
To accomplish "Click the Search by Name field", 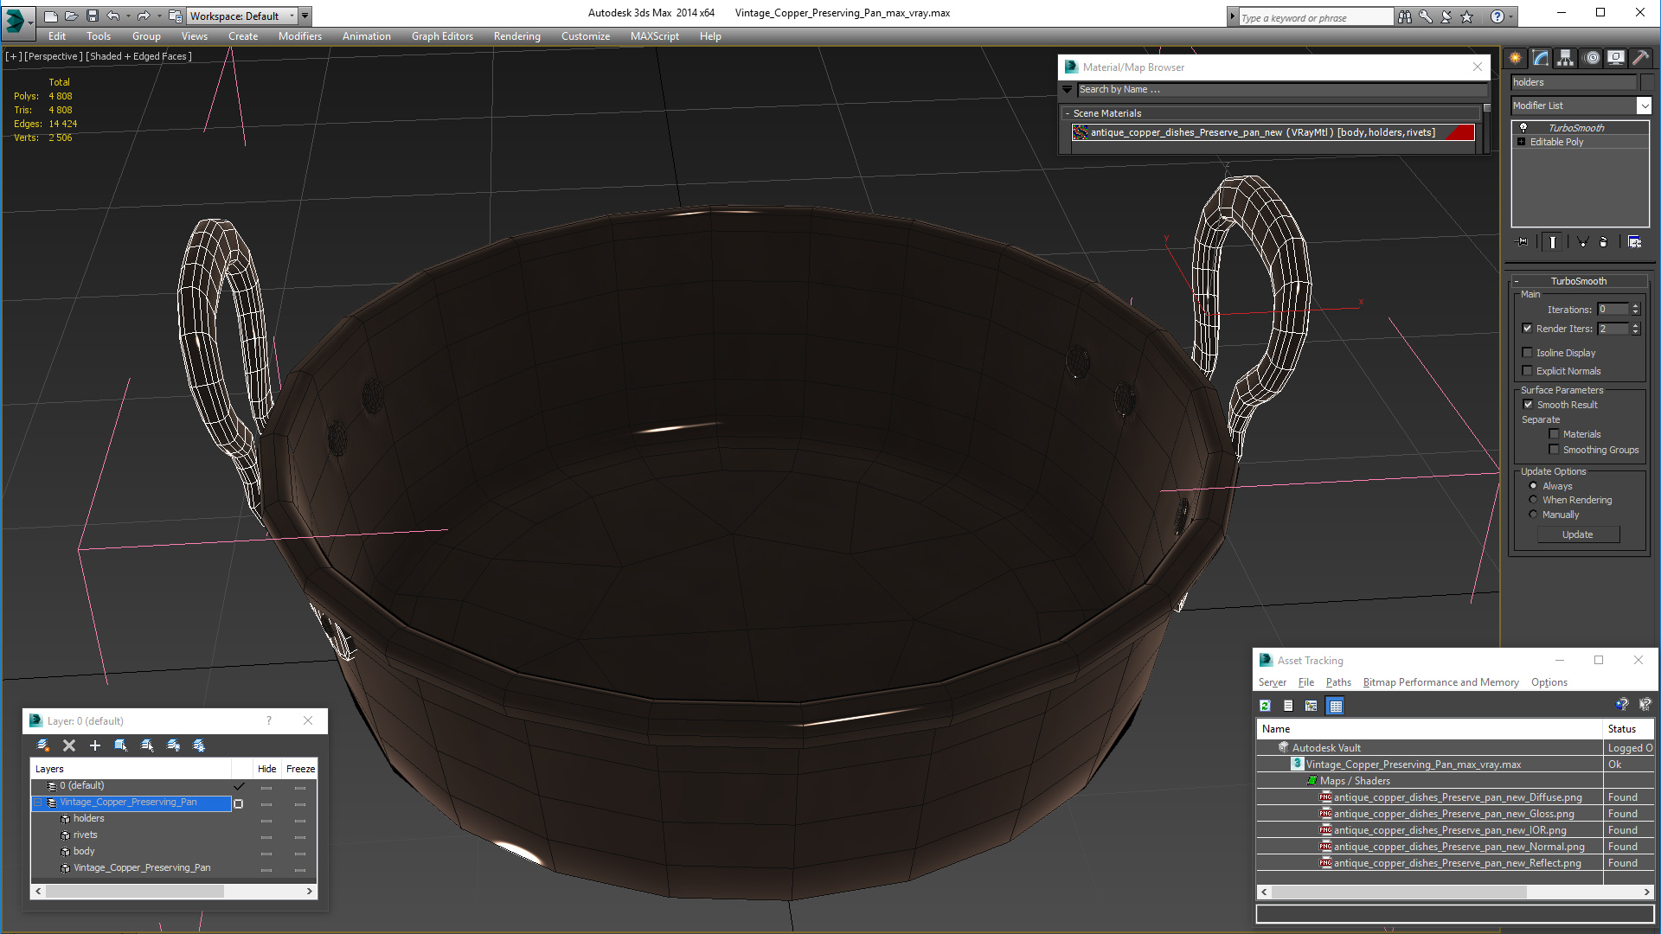I will pos(1280,90).
